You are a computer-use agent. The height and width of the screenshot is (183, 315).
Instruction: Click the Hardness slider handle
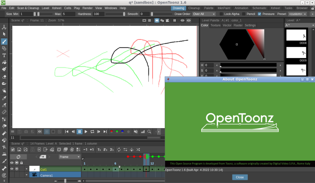click(x=124, y=14)
